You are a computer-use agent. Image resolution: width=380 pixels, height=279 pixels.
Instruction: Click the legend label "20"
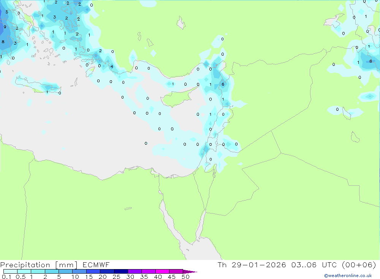coord(103,277)
